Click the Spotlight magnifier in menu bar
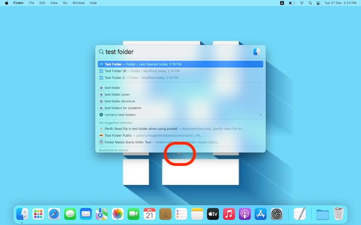The height and width of the screenshot is (225, 361). pos(310,3)
